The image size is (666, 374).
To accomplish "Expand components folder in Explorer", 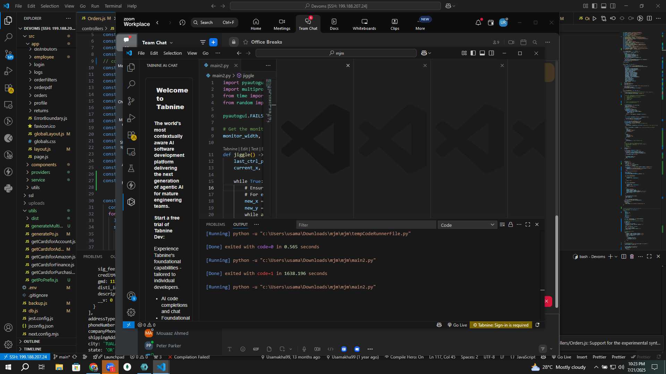I will (x=44, y=164).
